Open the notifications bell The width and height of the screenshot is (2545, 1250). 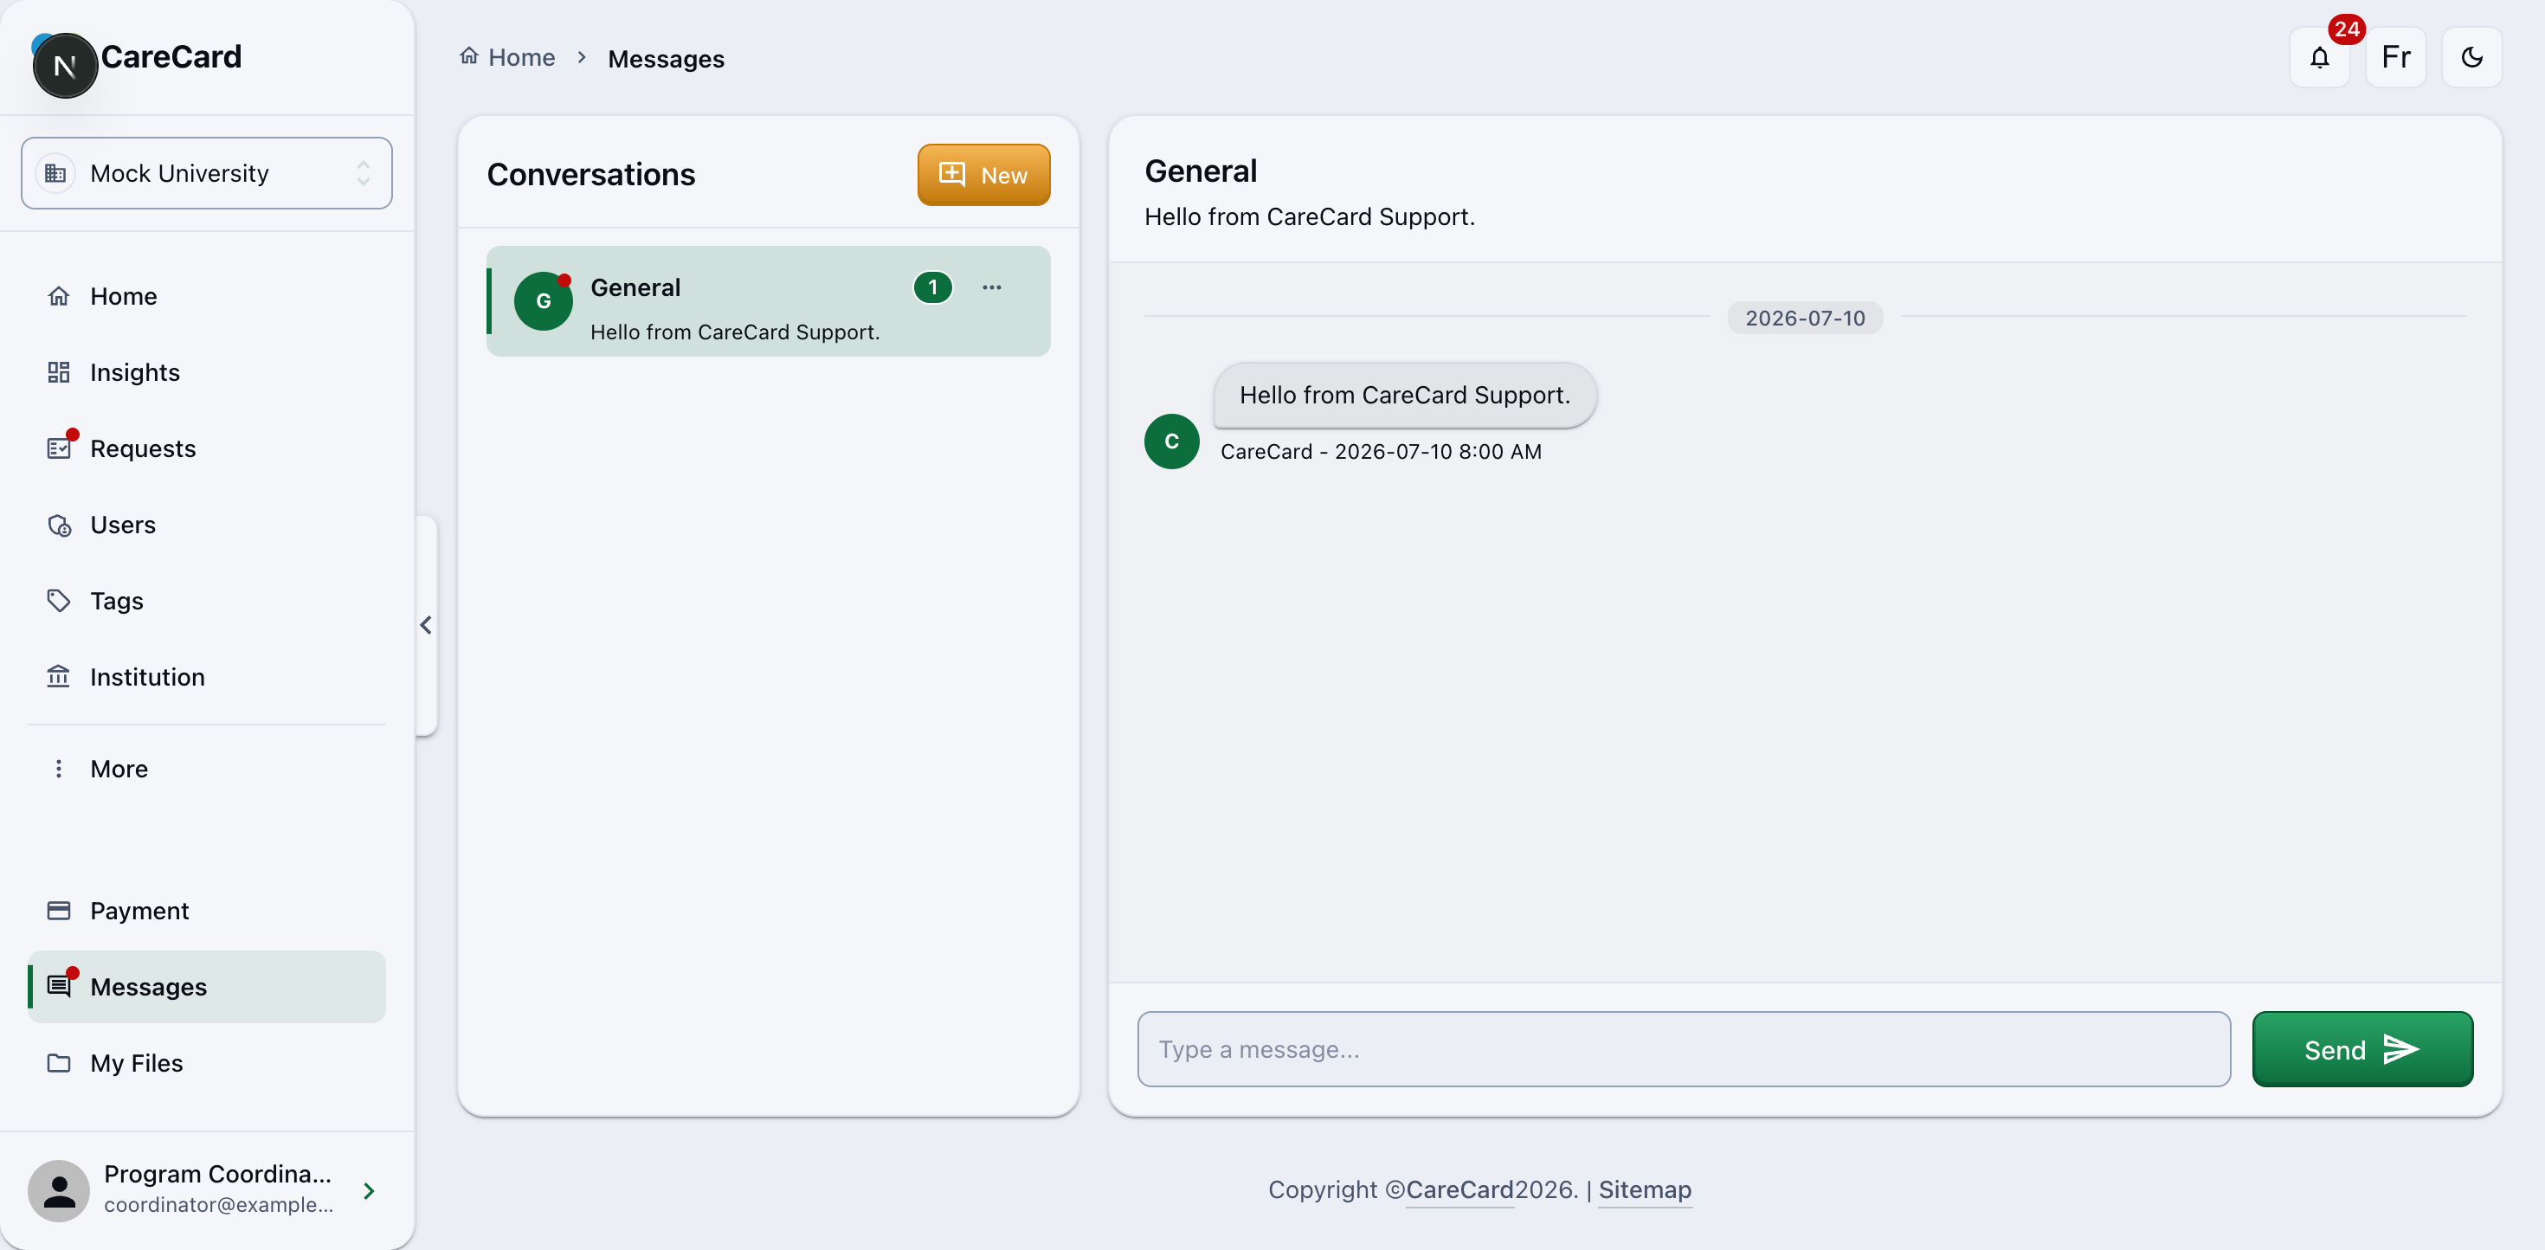(2319, 57)
